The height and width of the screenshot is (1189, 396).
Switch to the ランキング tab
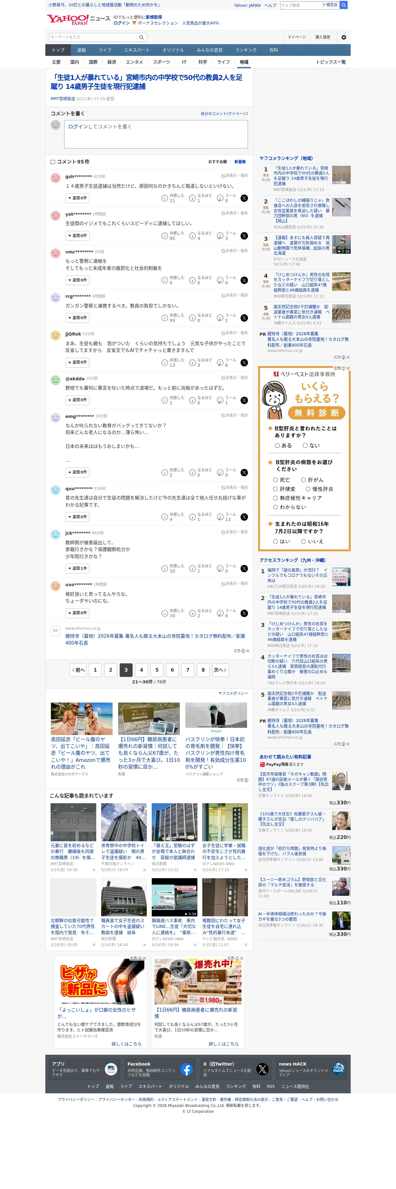tap(246, 50)
